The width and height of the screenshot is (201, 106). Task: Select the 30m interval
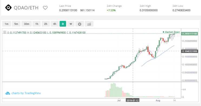tap(27, 24)
